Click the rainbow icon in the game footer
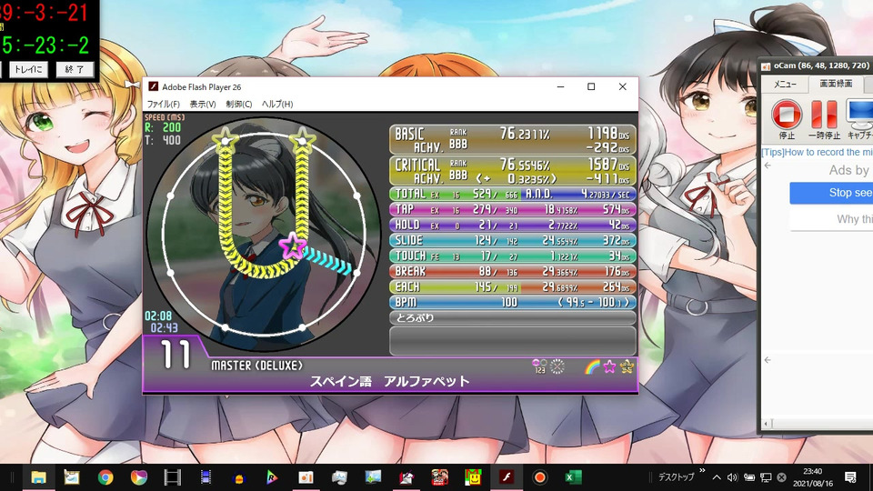 [x=592, y=366]
